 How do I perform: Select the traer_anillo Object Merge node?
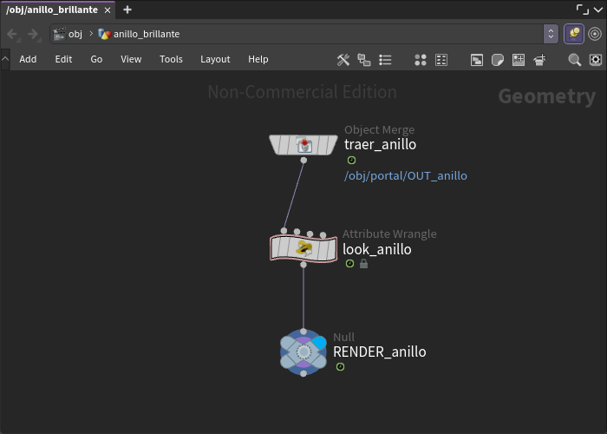tap(303, 145)
